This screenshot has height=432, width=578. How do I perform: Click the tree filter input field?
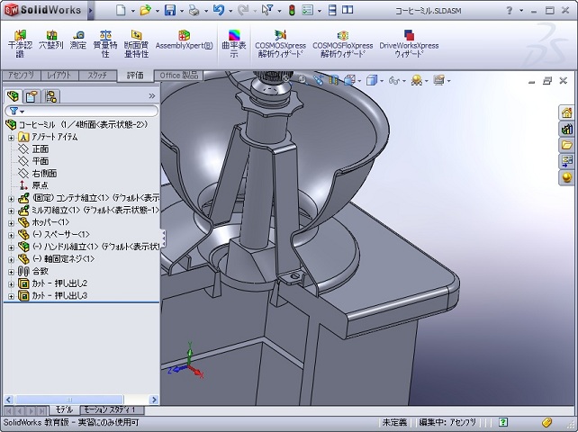click(x=81, y=111)
